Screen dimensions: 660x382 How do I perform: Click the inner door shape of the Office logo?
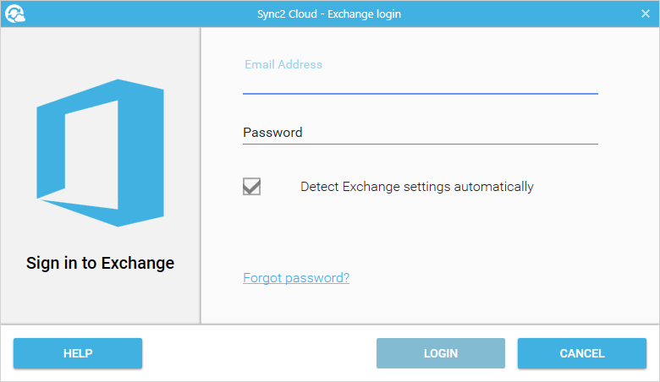[x=91, y=156]
